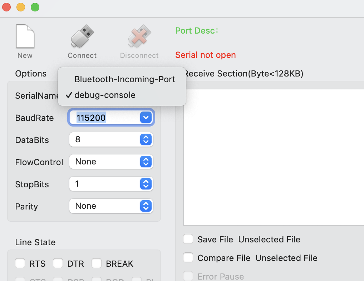The image size is (364, 281).
Task: Click the 115200 baud rate text field
Action: coord(105,118)
